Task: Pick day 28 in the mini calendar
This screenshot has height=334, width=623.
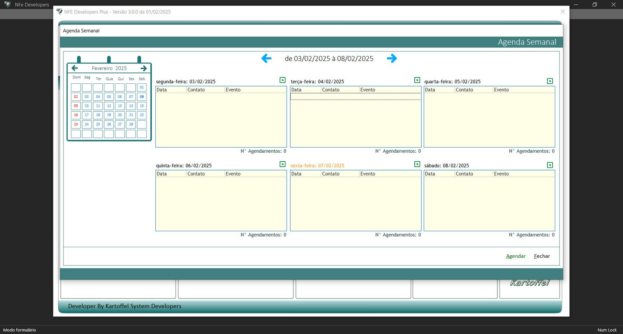Action: point(131,125)
